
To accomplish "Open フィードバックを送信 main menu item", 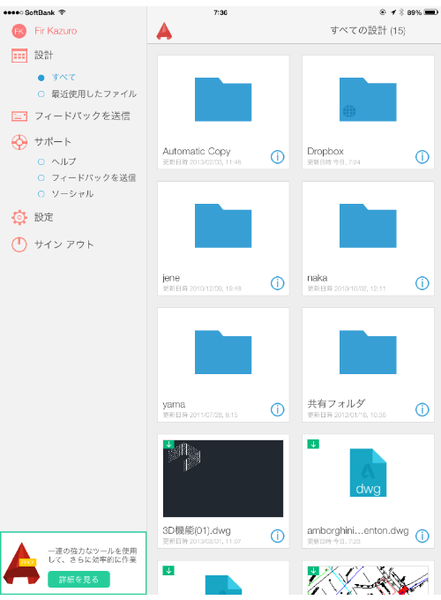I will tap(82, 116).
